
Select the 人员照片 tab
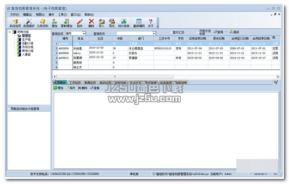coord(60,83)
